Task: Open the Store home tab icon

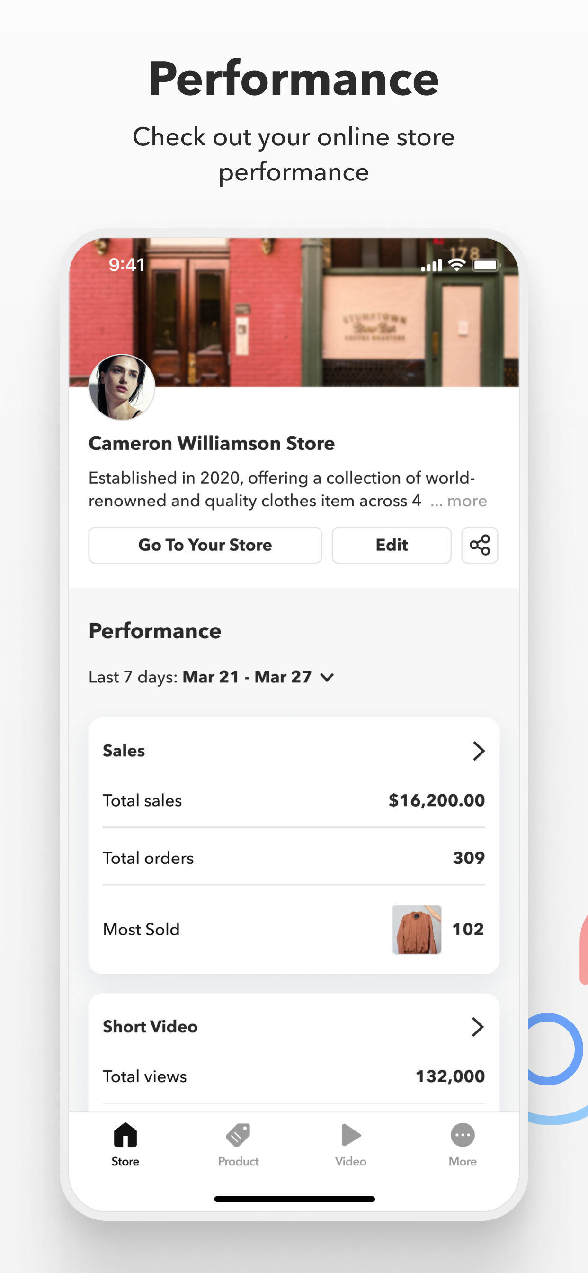Action: coord(125,1135)
